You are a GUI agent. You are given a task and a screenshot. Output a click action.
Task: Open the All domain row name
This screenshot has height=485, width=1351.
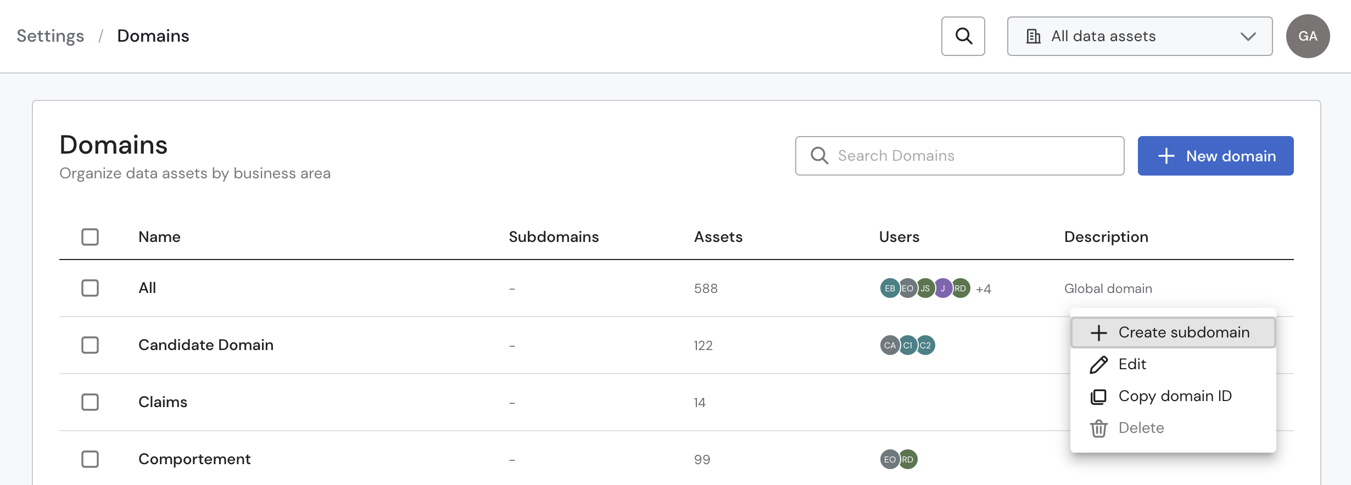[x=147, y=288]
